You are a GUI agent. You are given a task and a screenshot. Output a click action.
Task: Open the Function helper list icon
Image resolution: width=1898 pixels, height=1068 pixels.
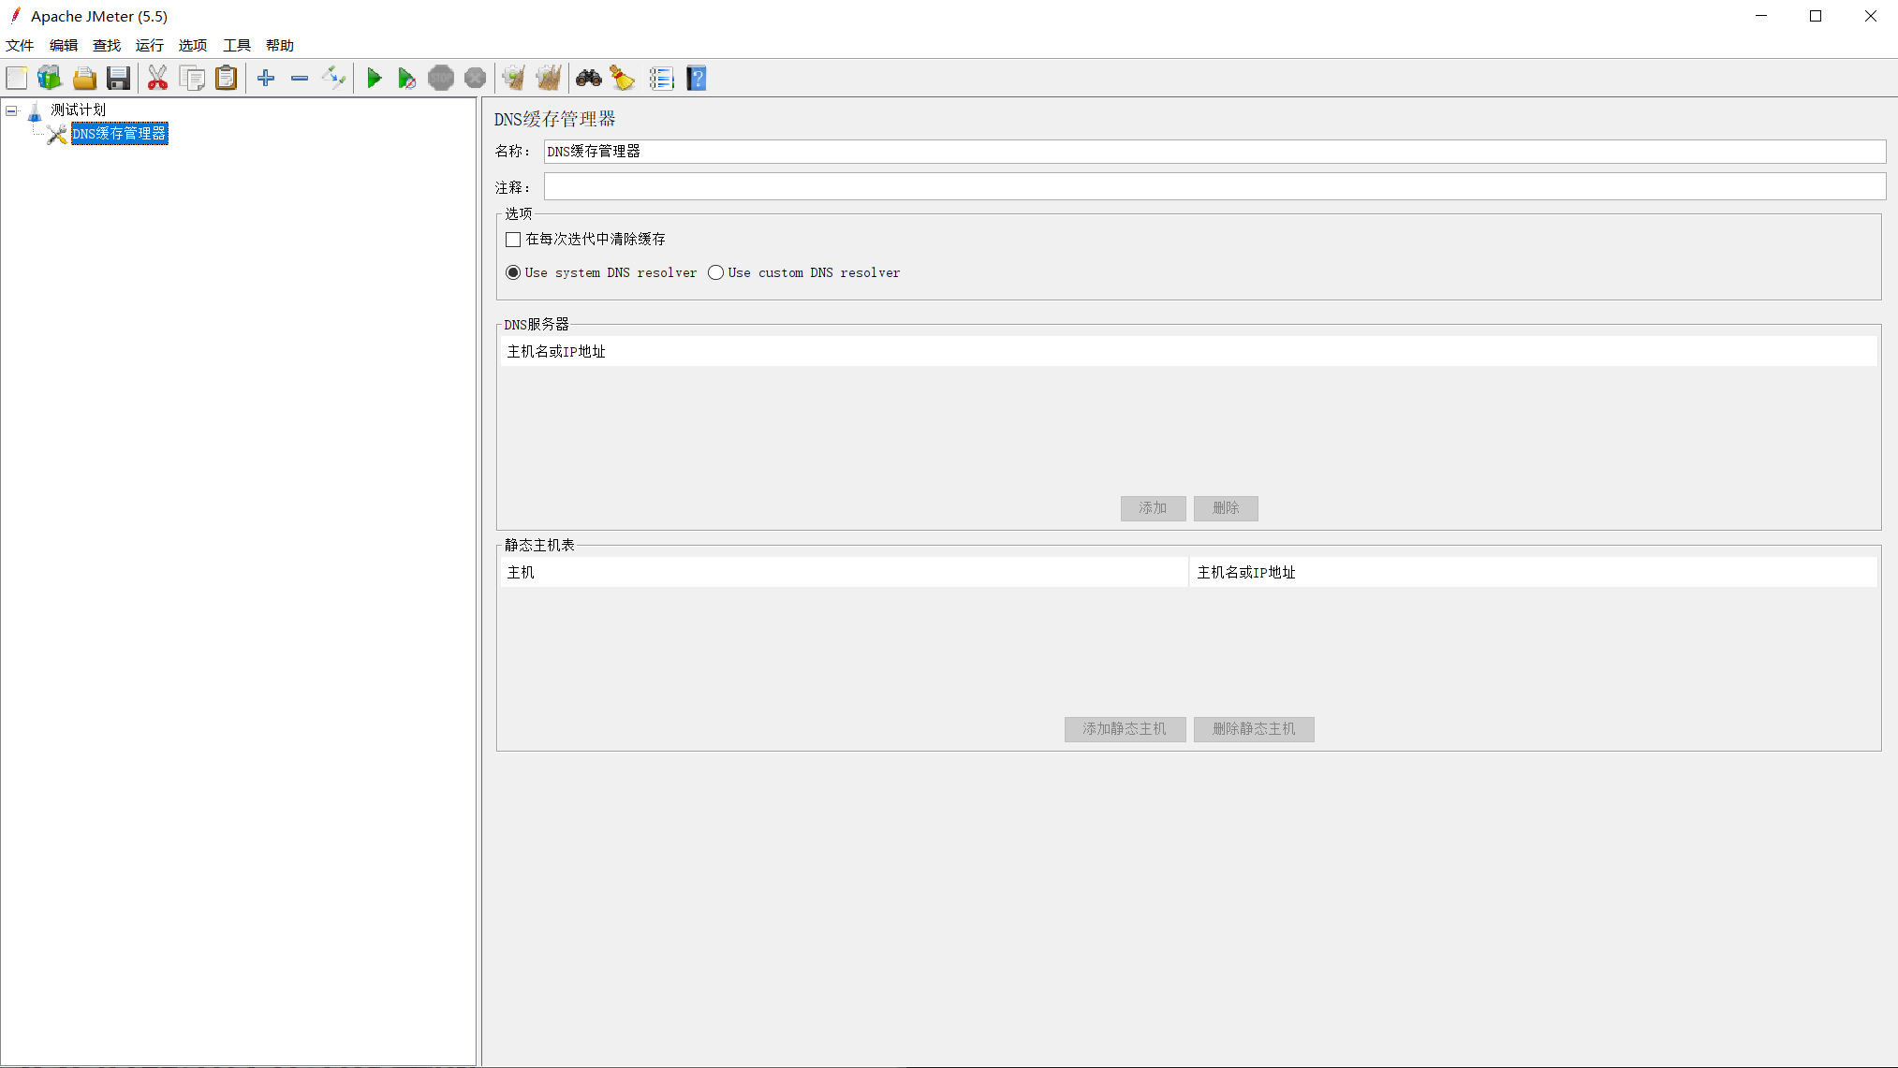(661, 79)
